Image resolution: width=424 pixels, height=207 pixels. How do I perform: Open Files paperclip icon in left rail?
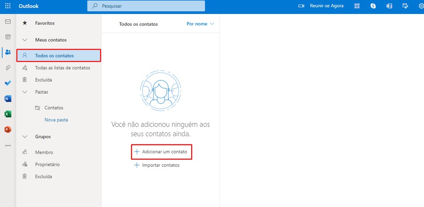pos(8,68)
